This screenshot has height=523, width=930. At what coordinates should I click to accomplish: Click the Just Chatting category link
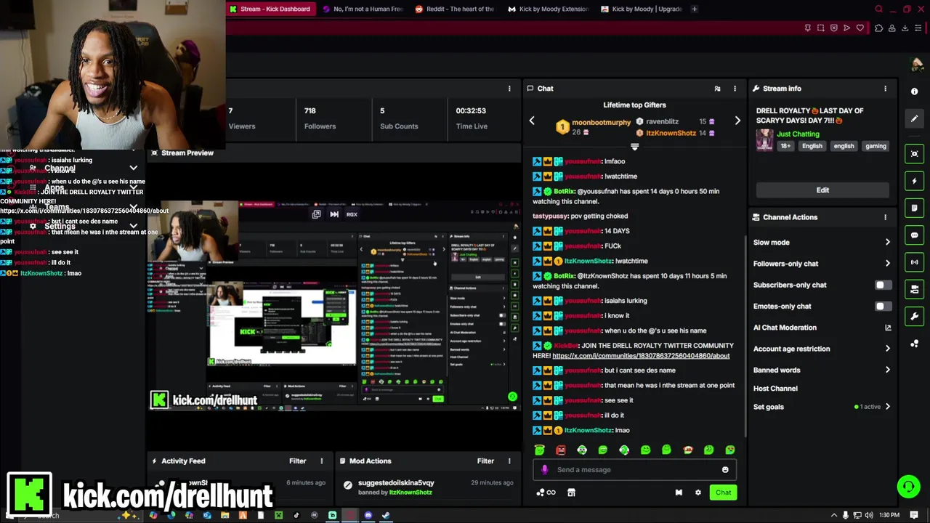coord(798,134)
